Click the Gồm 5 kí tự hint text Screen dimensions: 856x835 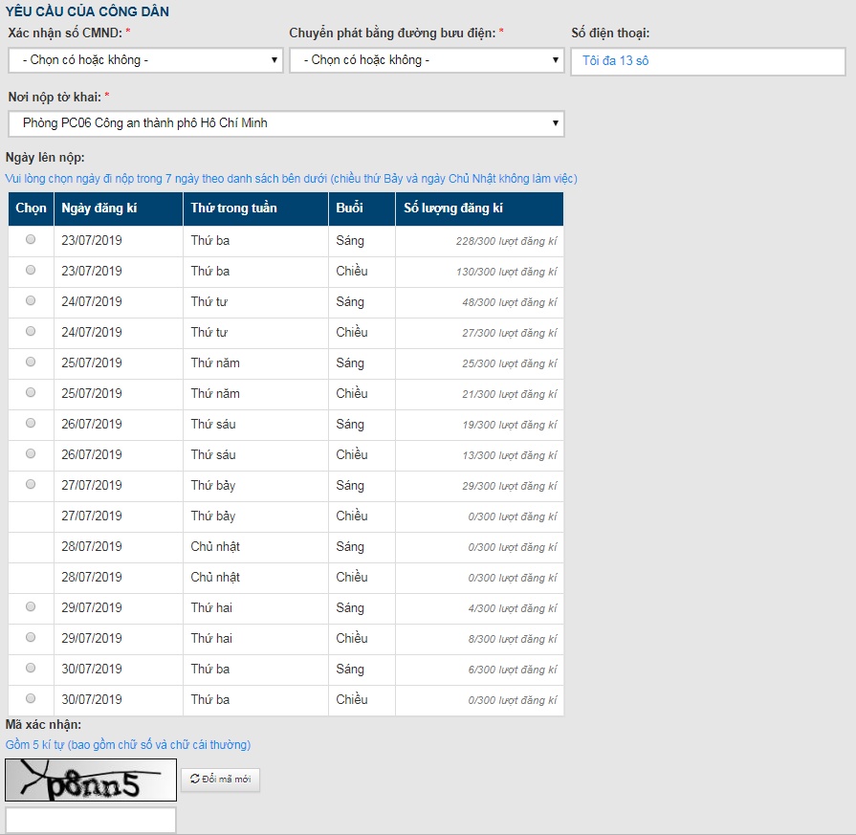coord(128,745)
